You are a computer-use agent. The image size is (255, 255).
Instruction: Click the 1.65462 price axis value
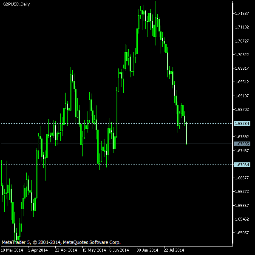[242, 219]
